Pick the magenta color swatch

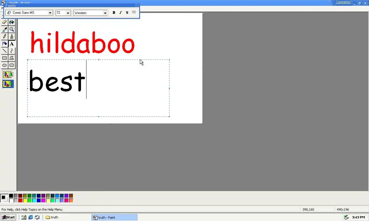coord(43,200)
